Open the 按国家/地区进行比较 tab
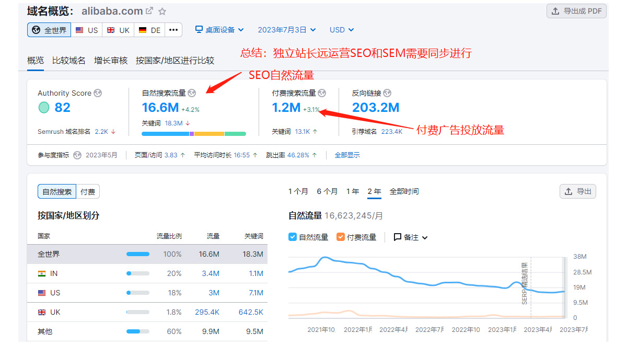This screenshot has width=627, height=345. pyautogui.click(x=175, y=61)
